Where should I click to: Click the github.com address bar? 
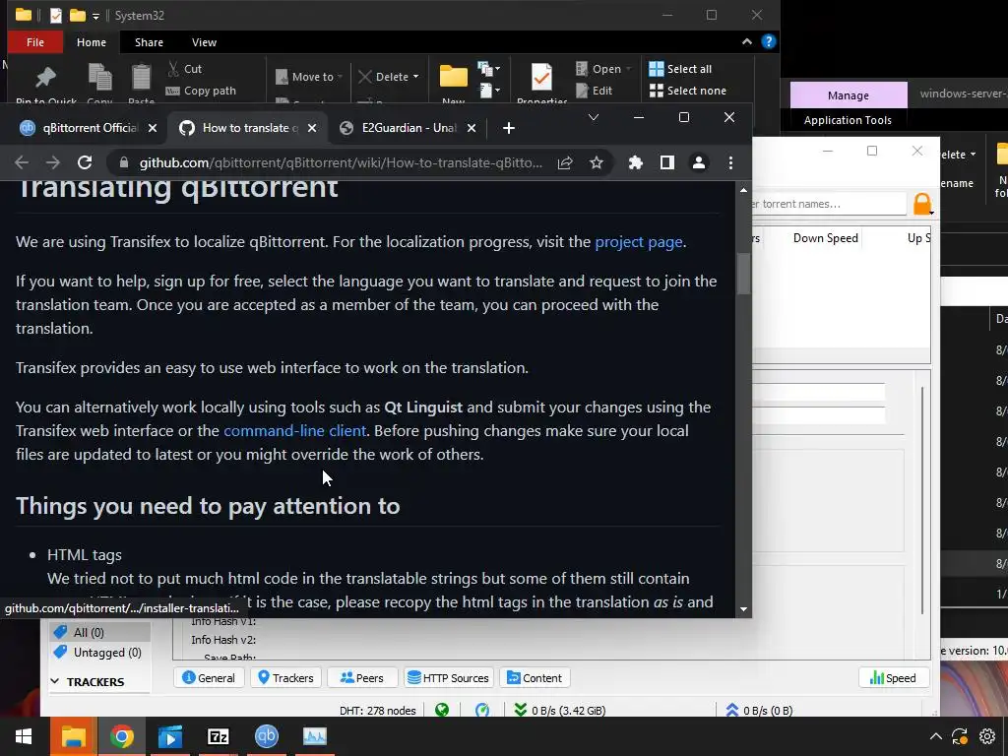(x=341, y=162)
